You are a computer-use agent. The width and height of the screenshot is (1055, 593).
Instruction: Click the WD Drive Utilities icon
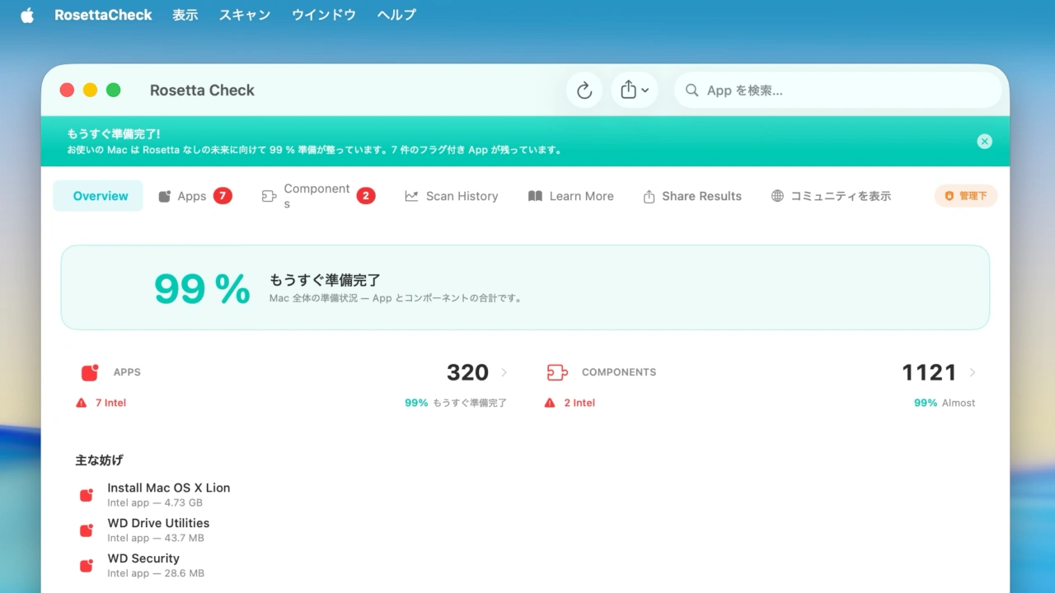(86, 530)
